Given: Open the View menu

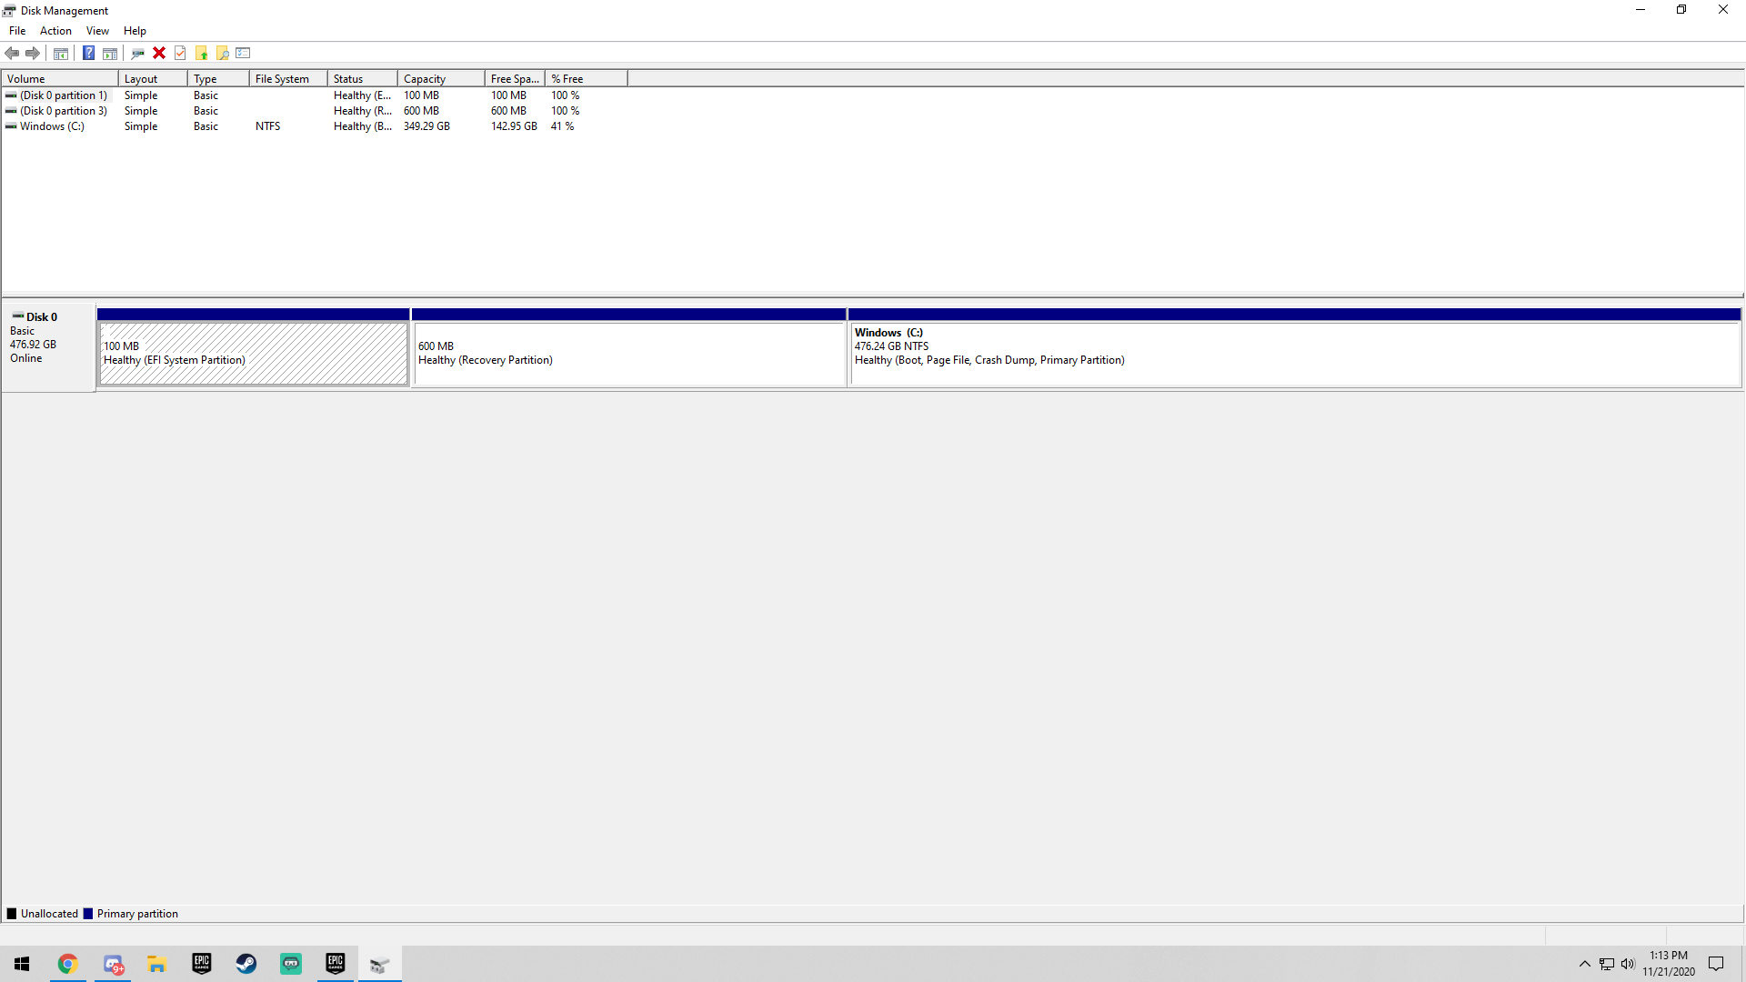Looking at the screenshot, I should (97, 31).
